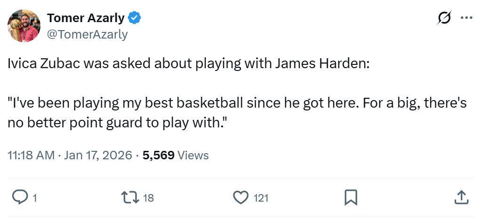Click the like count of 121
Screen dimensions: 481x219
tap(261, 198)
